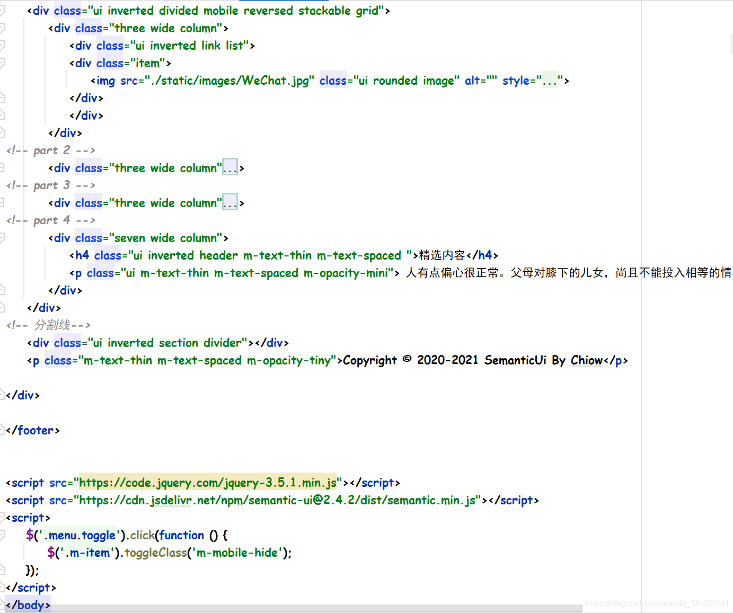Screen dimensions: 733x613
Task: Click the toggleClass method call
Action: pos(155,553)
